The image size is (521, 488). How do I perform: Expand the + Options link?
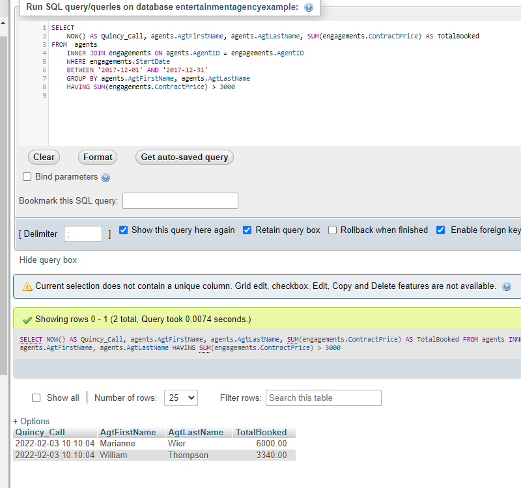31,421
